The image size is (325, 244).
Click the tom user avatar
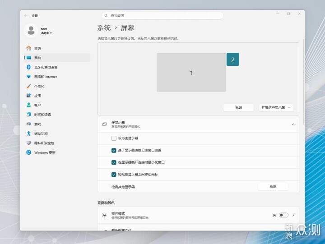[x=31, y=31]
